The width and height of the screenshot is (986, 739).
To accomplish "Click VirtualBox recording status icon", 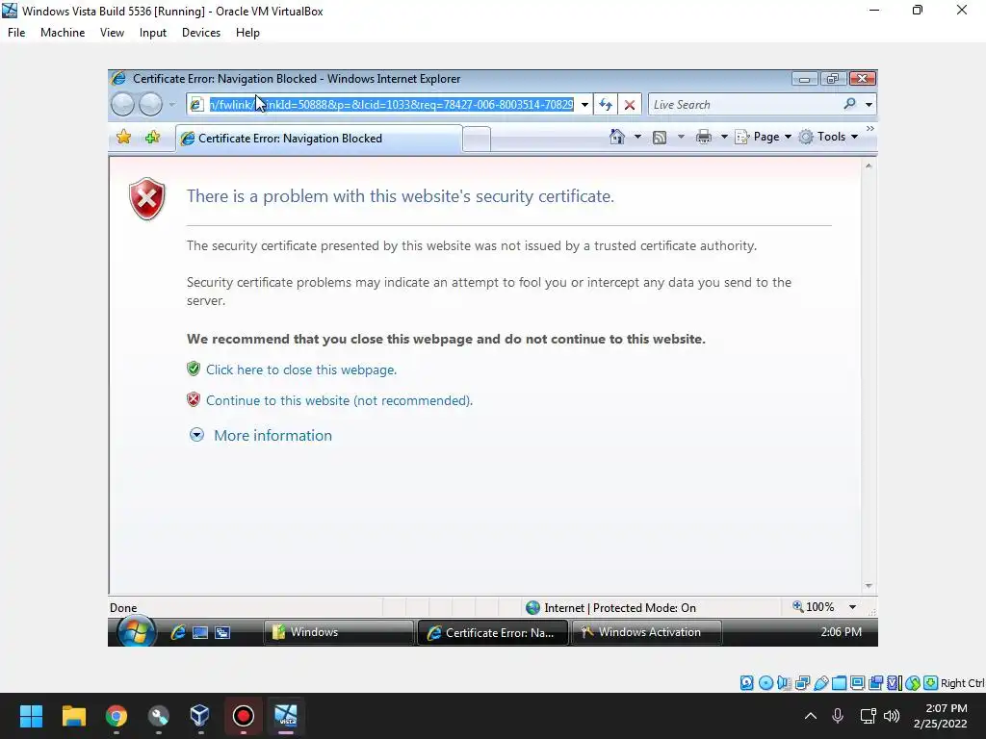I will (875, 683).
